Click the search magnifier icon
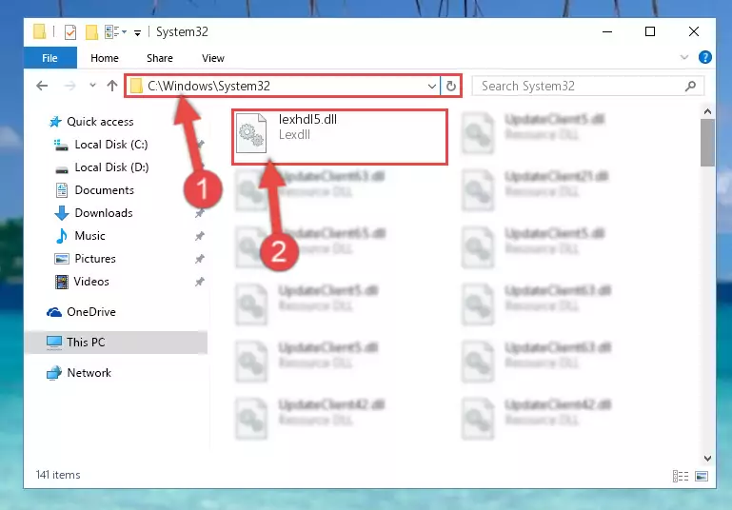The image size is (732, 510). [690, 86]
